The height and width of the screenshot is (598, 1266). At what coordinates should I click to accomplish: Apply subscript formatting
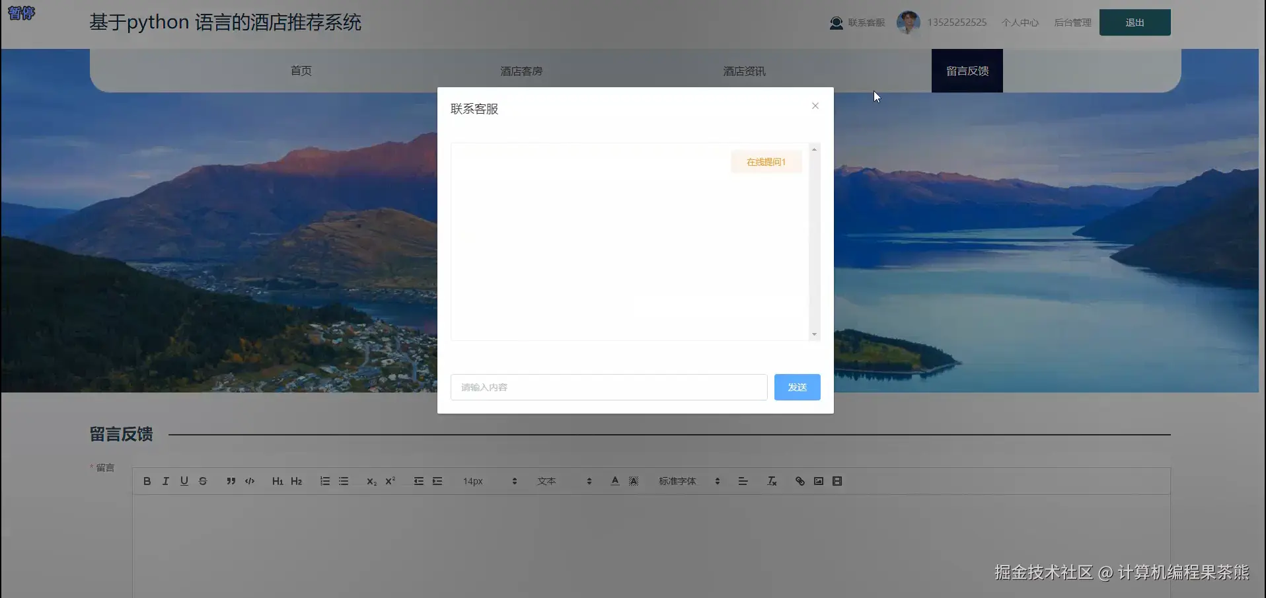(371, 481)
